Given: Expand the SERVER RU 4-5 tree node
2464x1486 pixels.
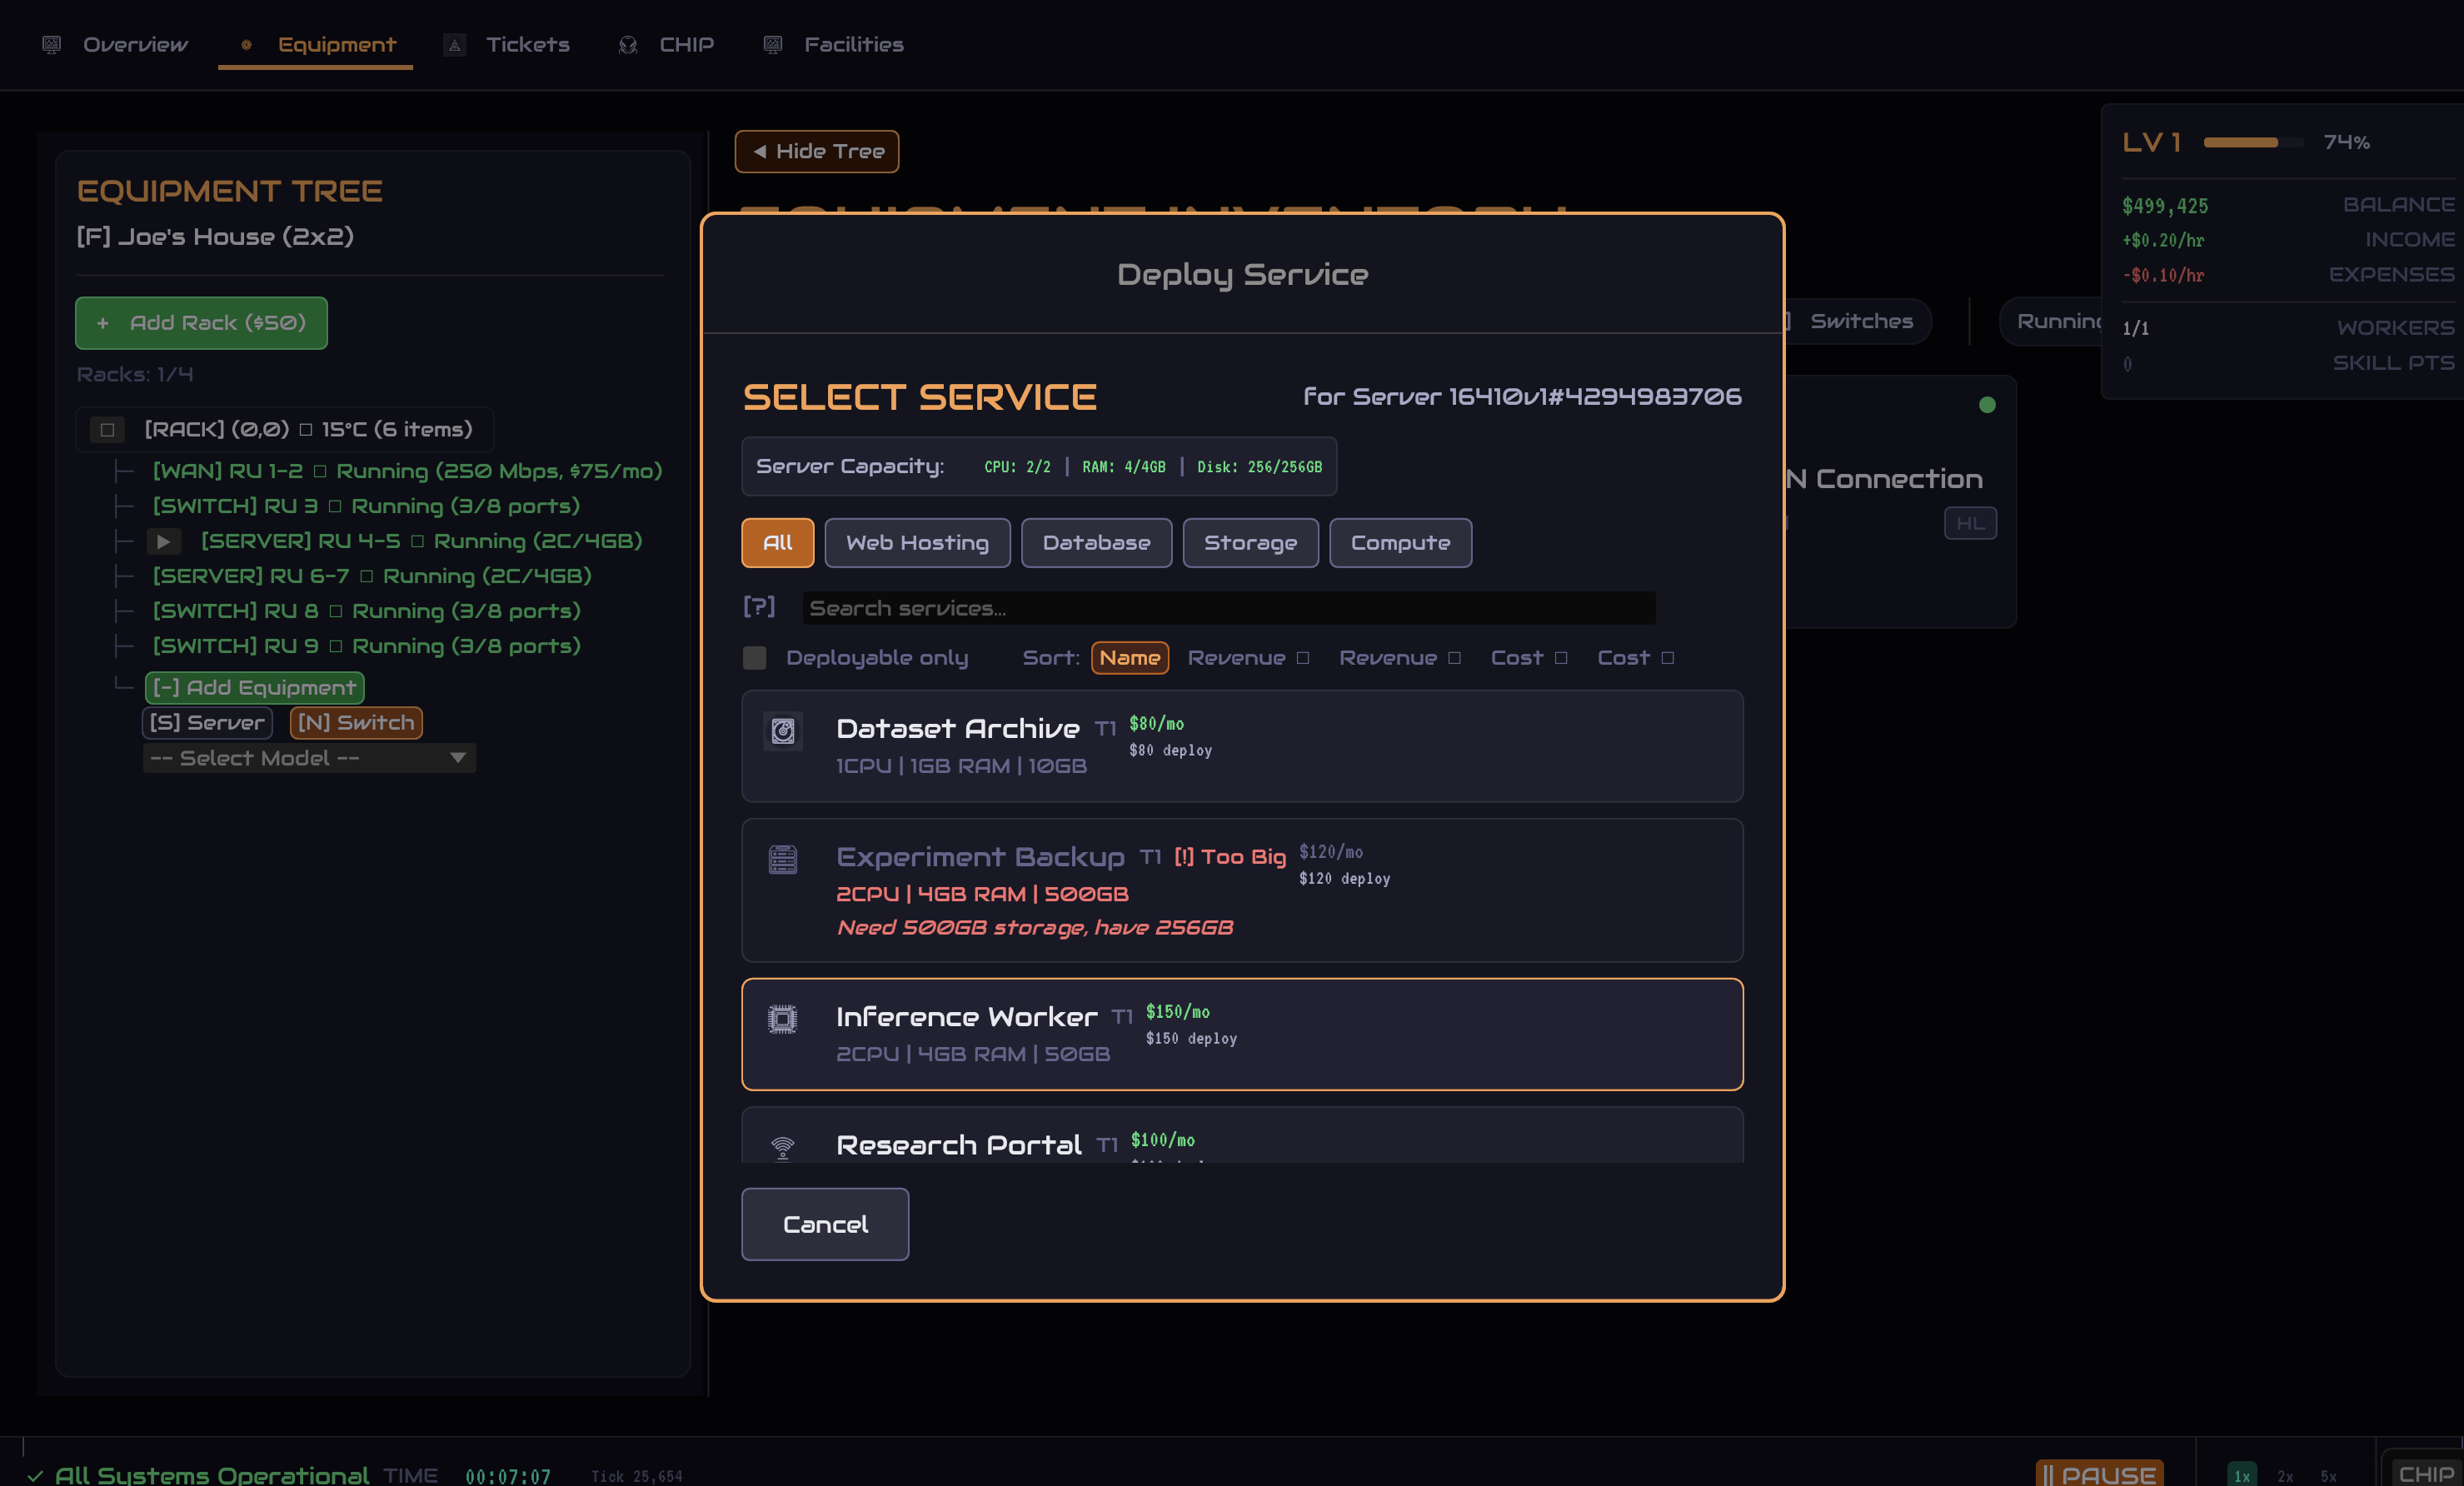Looking at the screenshot, I should click(x=163, y=541).
